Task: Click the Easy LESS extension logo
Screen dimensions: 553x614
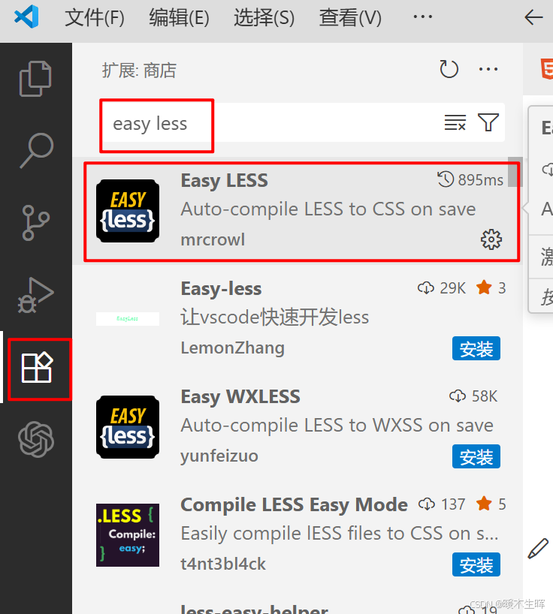Action: (x=128, y=211)
